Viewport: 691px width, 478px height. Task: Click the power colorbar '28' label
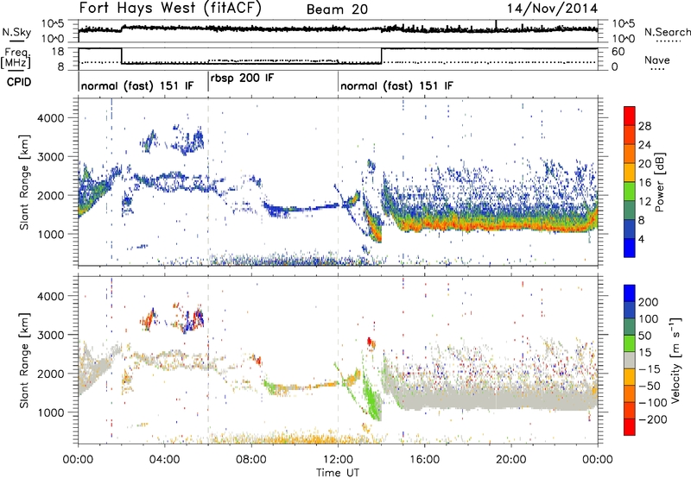(x=644, y=126)
